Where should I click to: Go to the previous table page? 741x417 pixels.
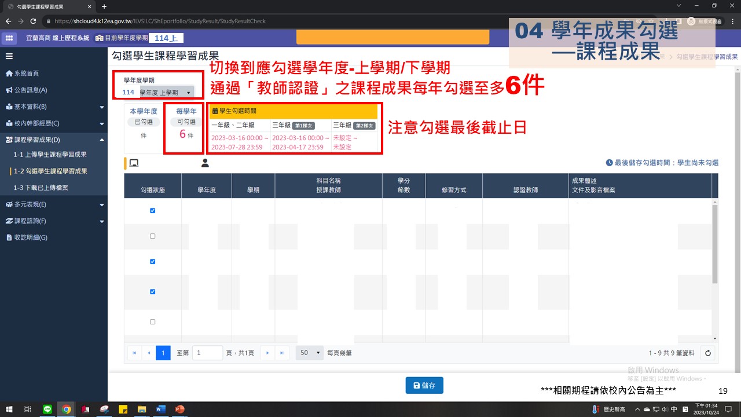point(149,353)
